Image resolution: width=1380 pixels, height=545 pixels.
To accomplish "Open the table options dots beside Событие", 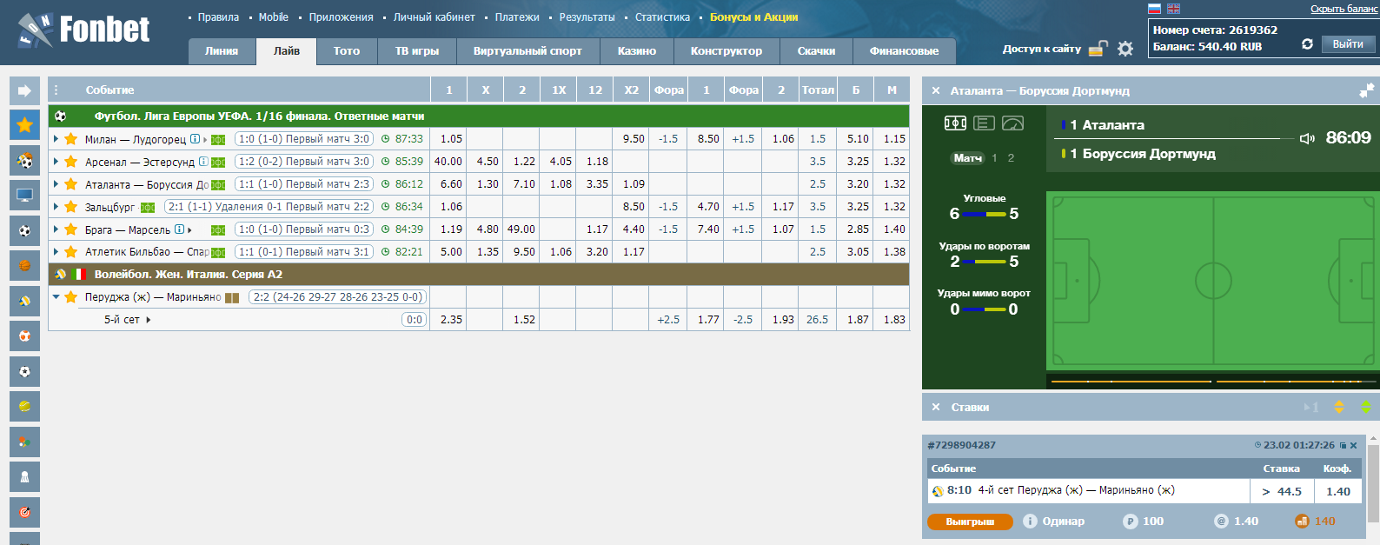I will click(x=56, y=90).
